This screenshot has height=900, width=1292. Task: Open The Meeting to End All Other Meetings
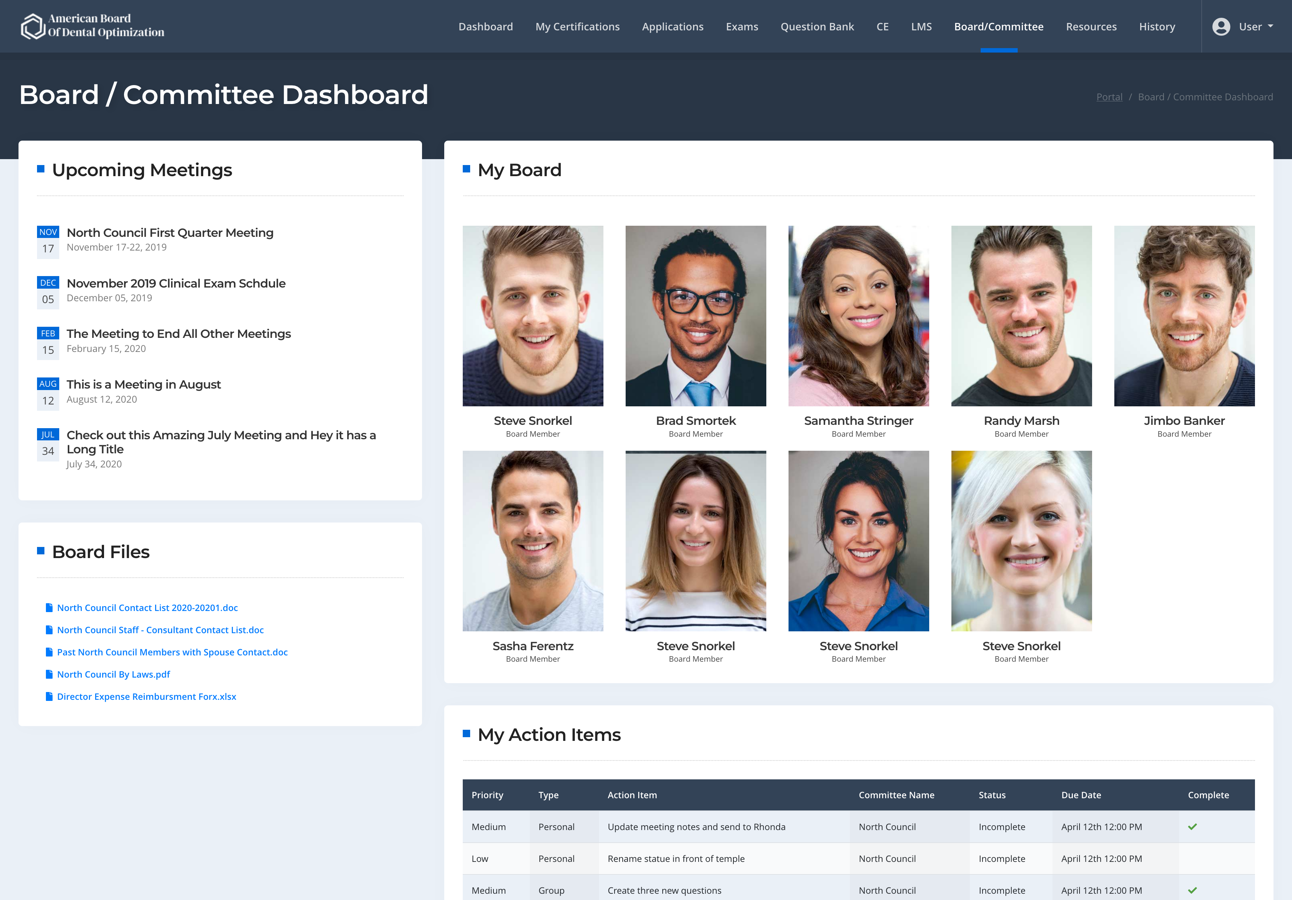[x=178, y=333]
